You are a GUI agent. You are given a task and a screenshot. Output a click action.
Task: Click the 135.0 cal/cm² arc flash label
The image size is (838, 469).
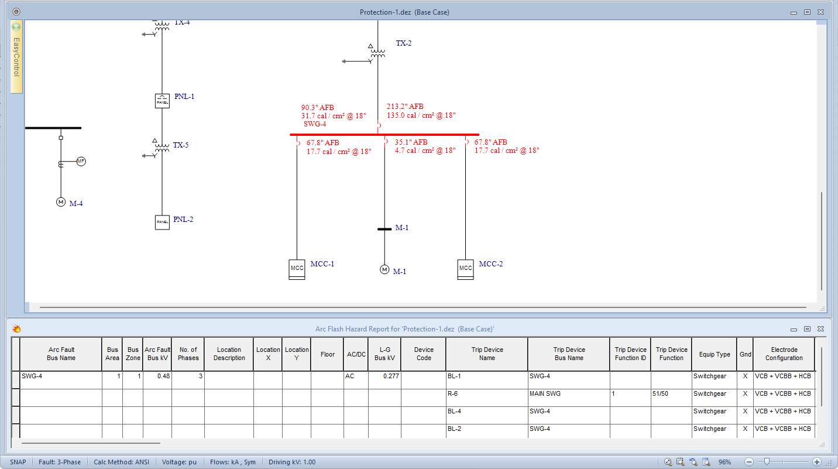pyautogui.click(x=421, y=115)
